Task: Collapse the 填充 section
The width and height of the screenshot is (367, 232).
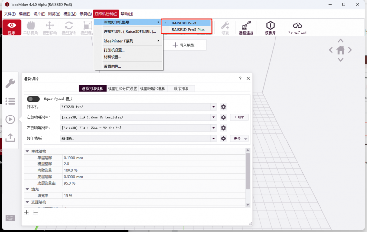Action: pyautogui.click(x=27, y=189)
